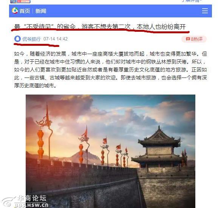Open the 8热评 hot comments button
Viewport: 218px width, 208px height.
click(x=194, y=39)
